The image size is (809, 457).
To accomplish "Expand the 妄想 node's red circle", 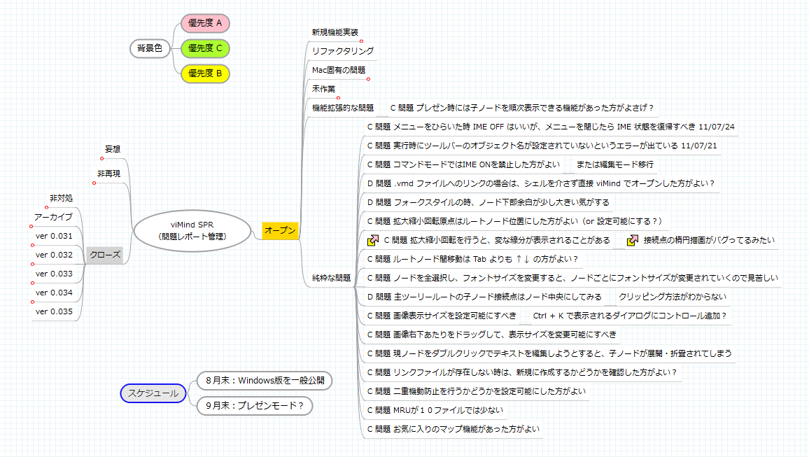I will [x=101, y=158].
